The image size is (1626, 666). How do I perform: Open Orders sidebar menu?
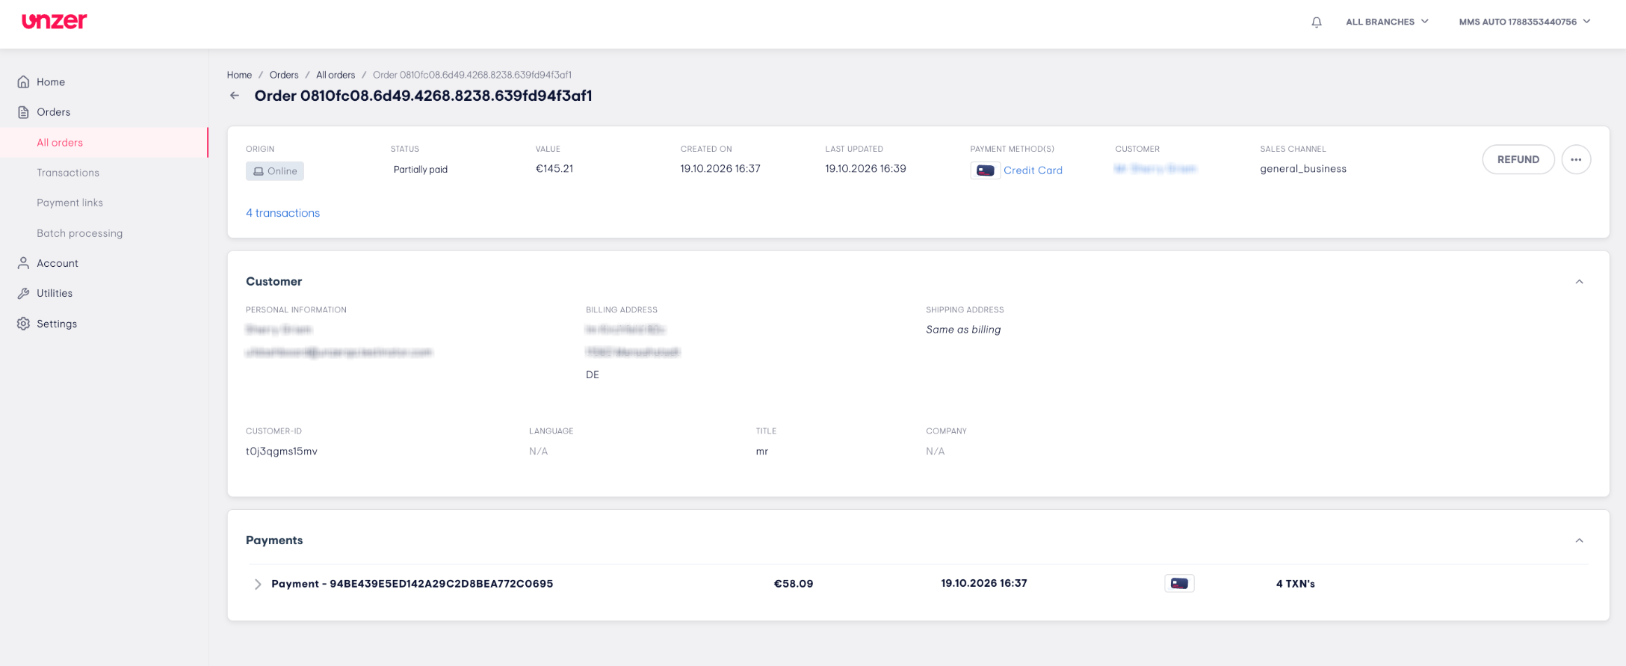[53, 112]
